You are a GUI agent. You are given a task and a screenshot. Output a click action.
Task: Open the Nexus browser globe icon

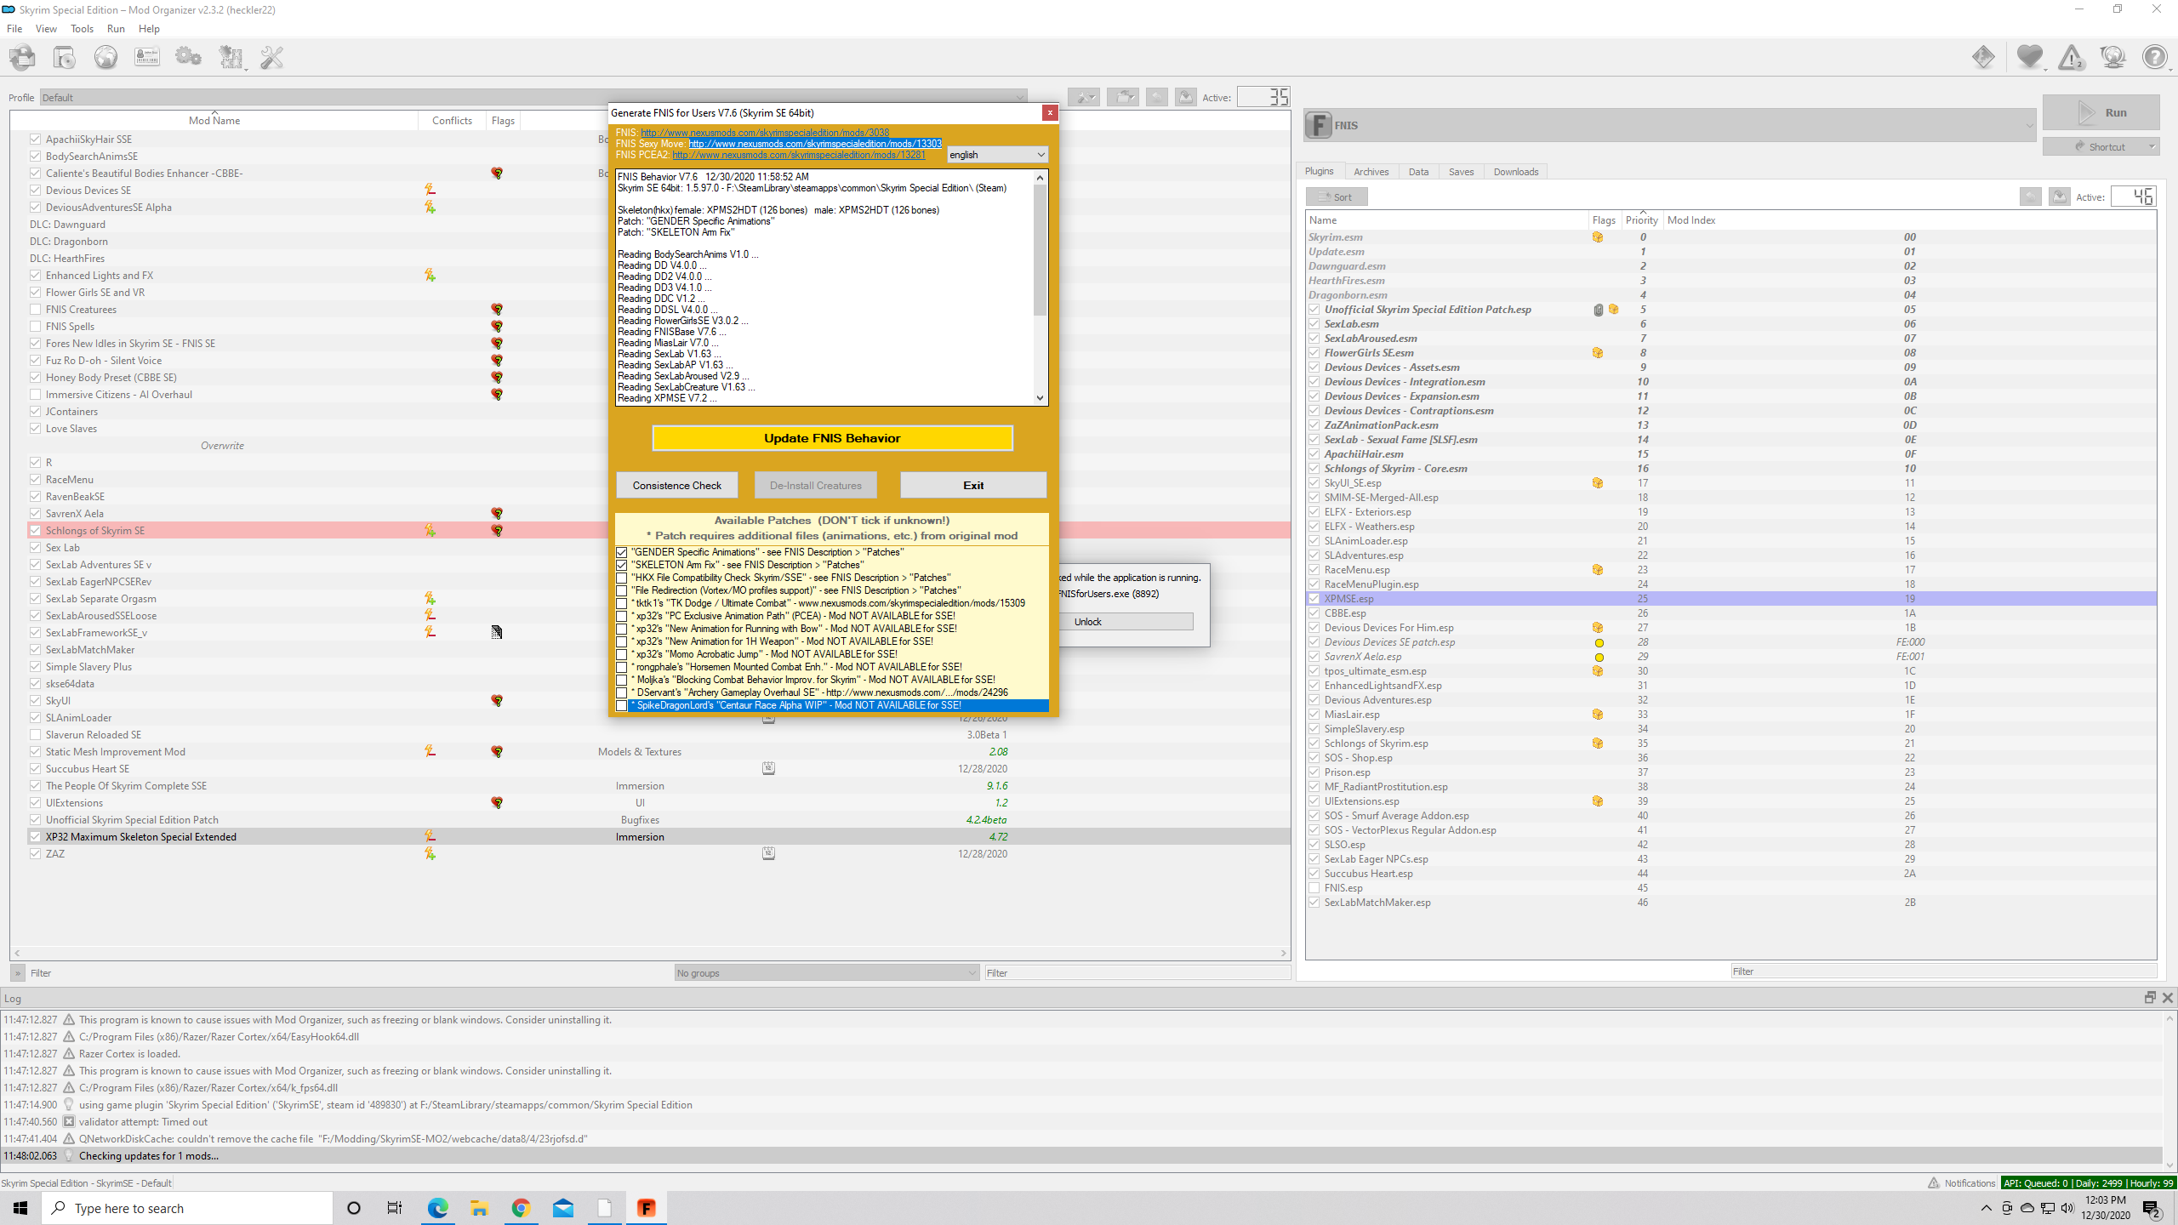(105, 58)
